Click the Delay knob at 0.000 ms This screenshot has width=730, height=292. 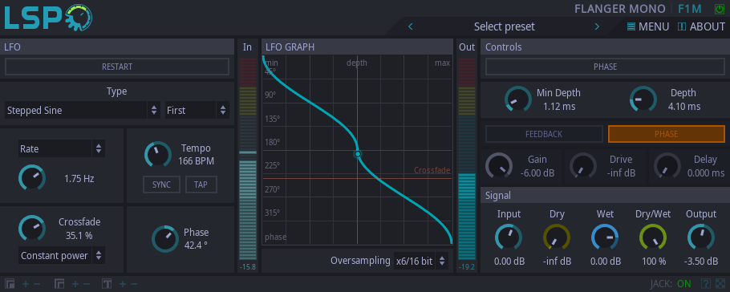667,166
